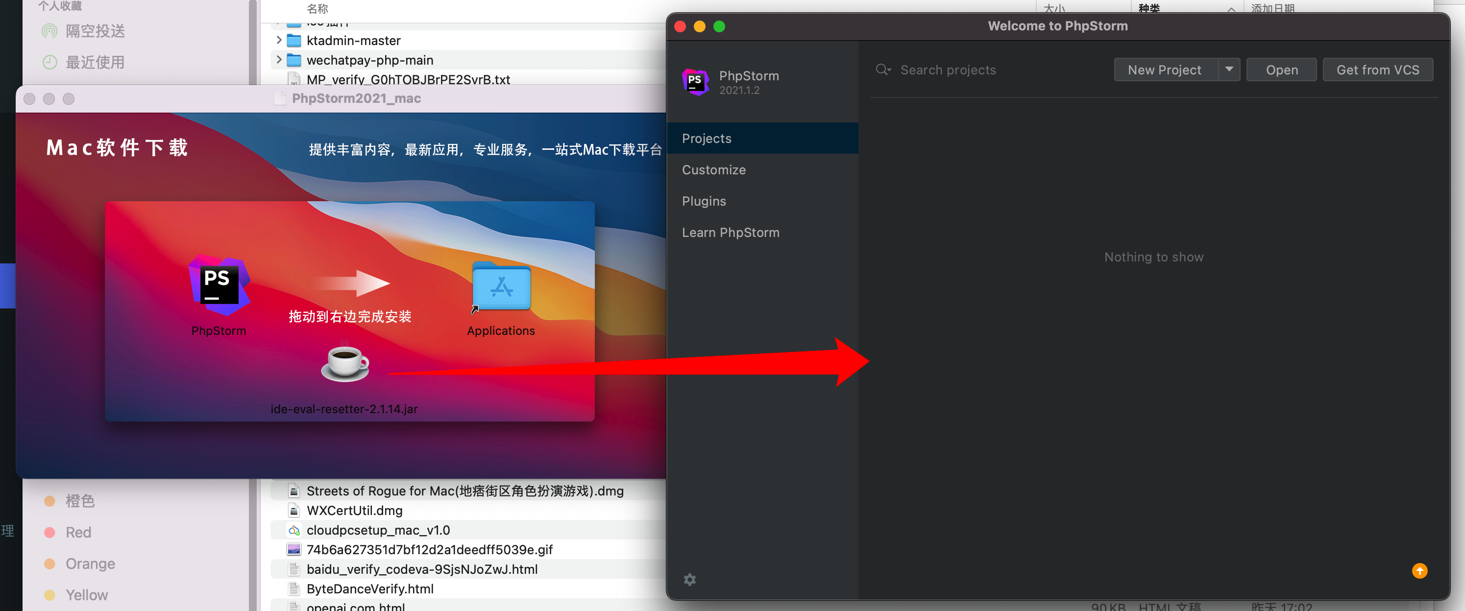Close the Welcome to PhpStorm window
Image resolution: width=1465 pixels, height=611 pixels.
coord(680,26)
